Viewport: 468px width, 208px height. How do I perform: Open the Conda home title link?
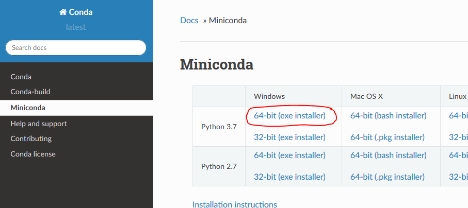[76, 12]
